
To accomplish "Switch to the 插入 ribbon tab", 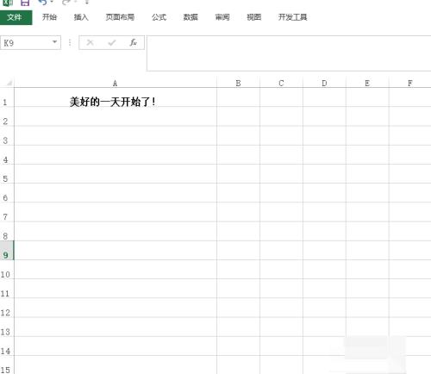I will (x=81, y=17).
